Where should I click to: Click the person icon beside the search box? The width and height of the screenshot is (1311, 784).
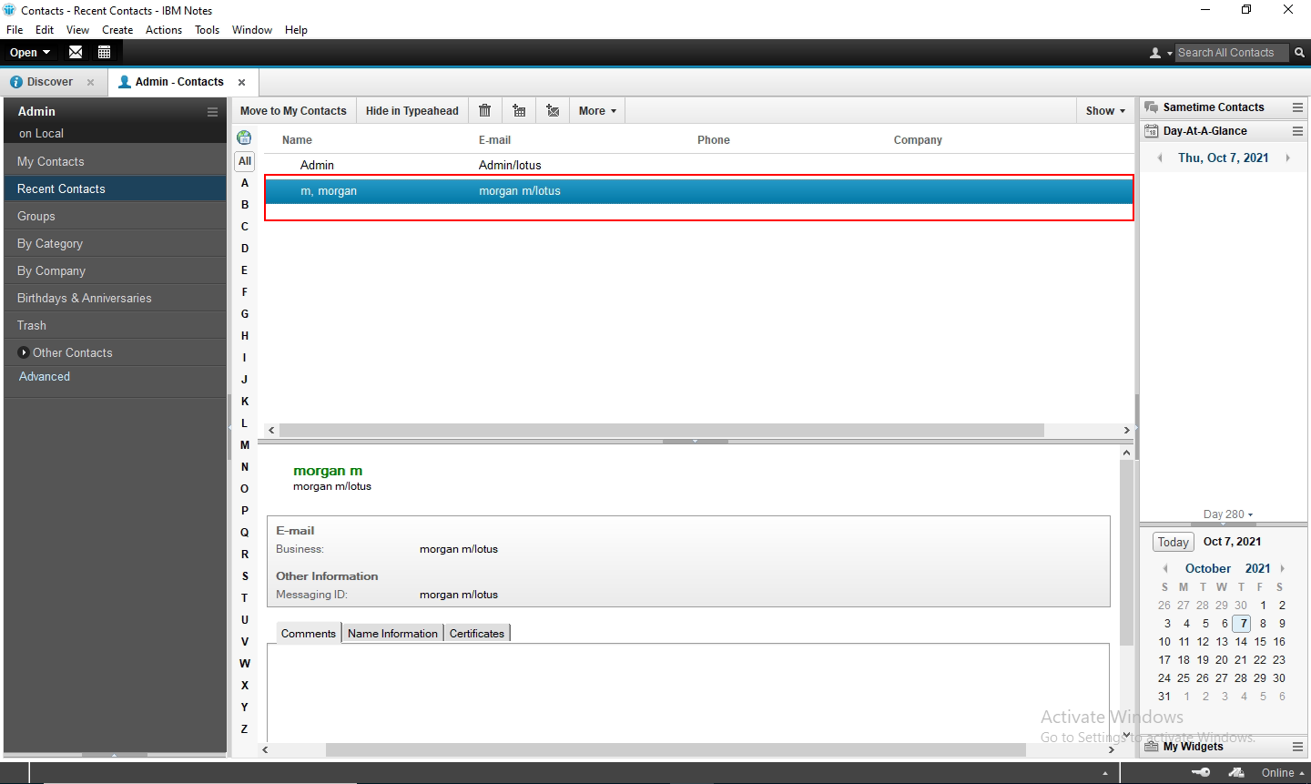click(1155, 53)
